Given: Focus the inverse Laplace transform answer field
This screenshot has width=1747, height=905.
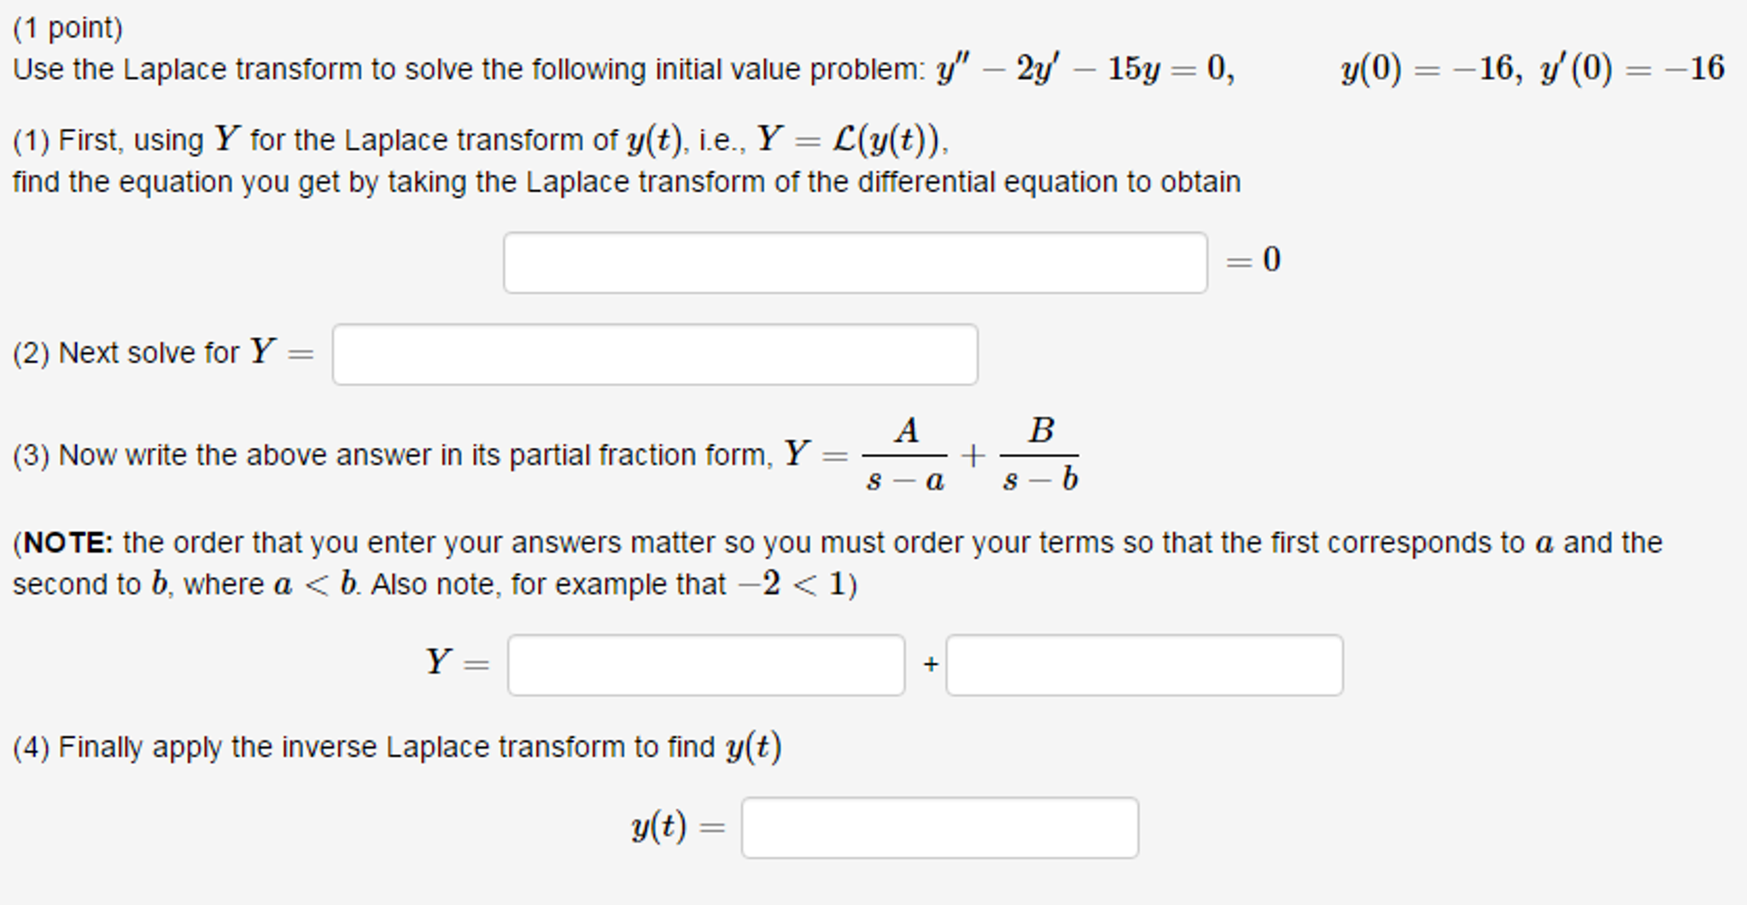Looking at the screenshot, I should pyautogui.click(x=941, y=826).
